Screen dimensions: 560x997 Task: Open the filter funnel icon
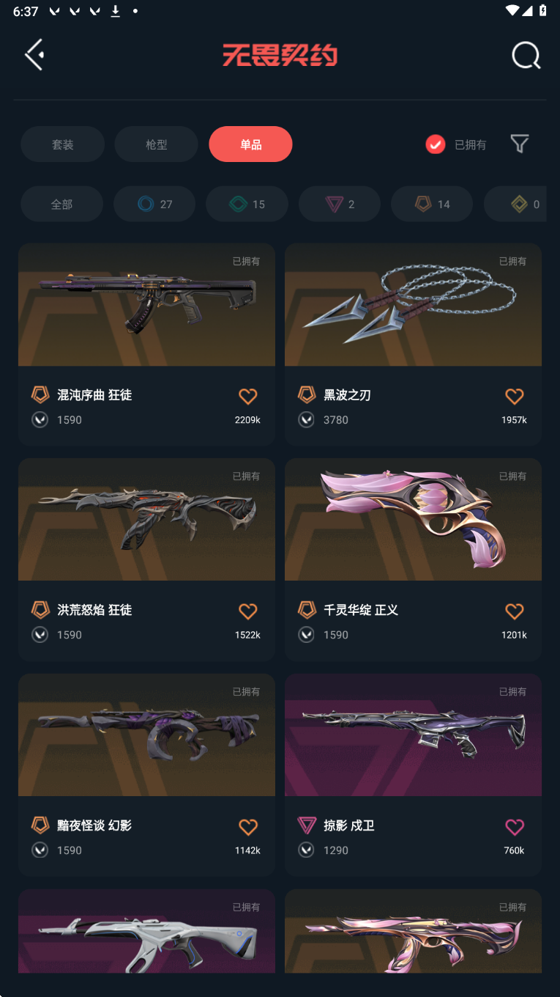(519, 144)
